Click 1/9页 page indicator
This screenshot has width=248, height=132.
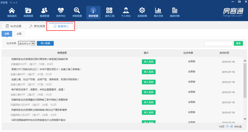(221, 127)
